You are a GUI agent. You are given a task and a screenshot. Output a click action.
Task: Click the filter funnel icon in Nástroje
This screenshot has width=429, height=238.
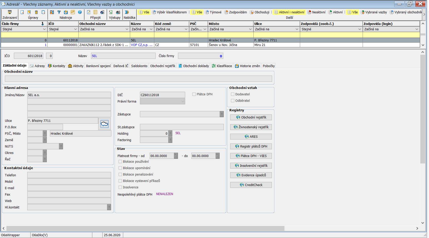click(x=59, y=12)
